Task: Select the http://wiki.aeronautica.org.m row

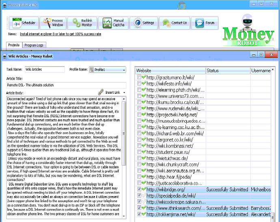Action: click(203, 170)
